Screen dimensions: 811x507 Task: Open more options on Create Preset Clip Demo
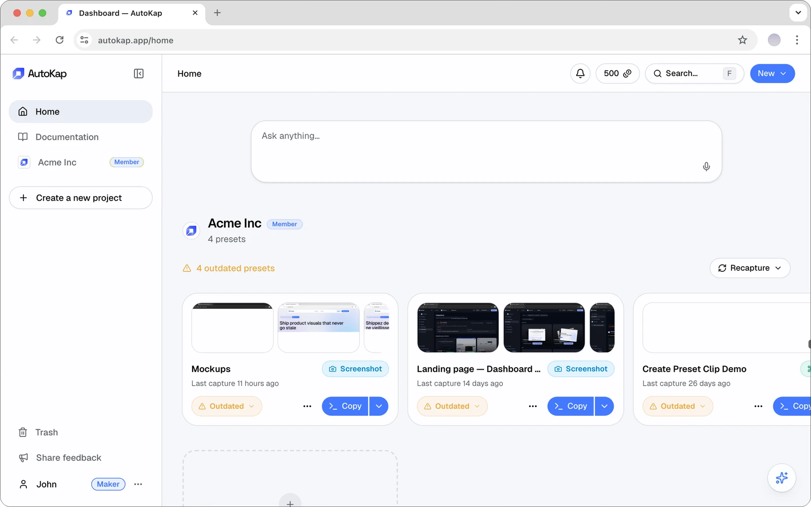(758, 406)
